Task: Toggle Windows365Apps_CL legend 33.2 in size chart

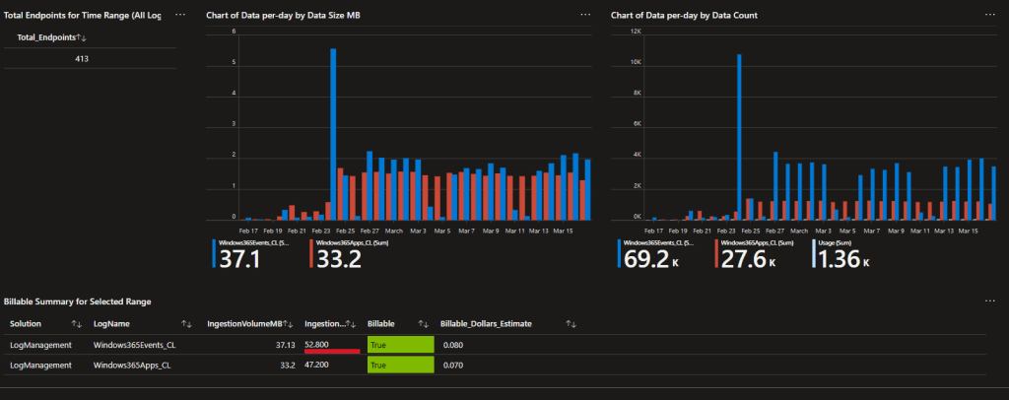Action: 337,258
